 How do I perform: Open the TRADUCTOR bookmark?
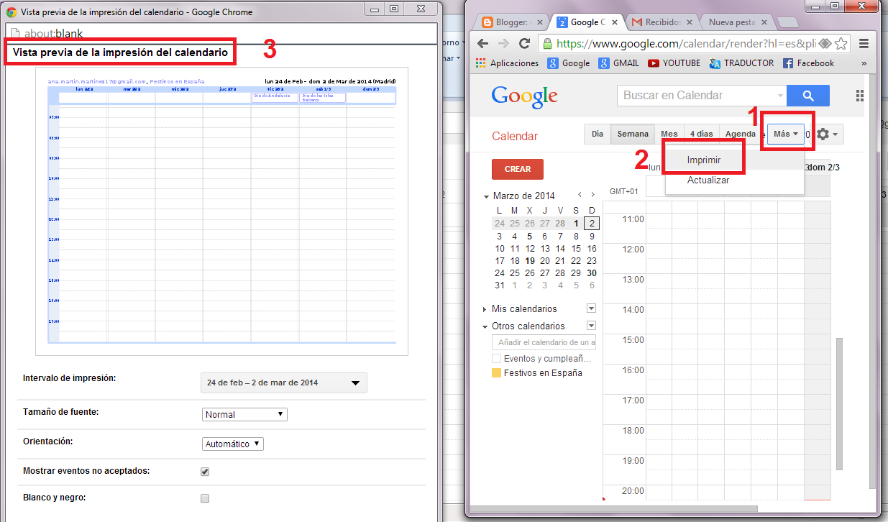(x=741, y=63)
